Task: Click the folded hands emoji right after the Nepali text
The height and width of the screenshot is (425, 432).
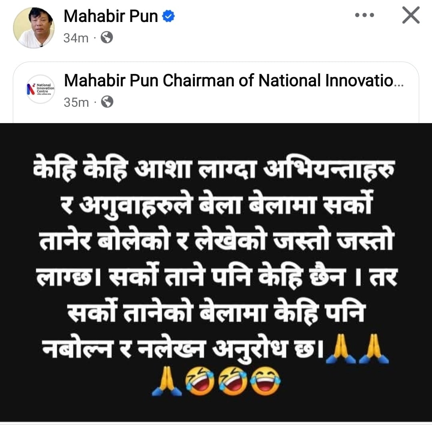Action: pyautogui.click(x=341, y=349)
